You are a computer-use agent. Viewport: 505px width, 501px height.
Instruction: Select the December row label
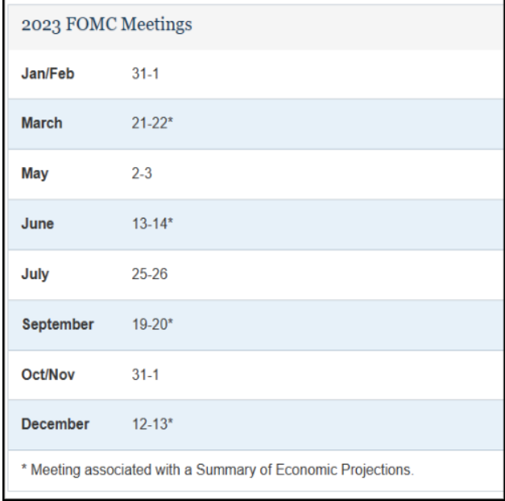[55, 424]
